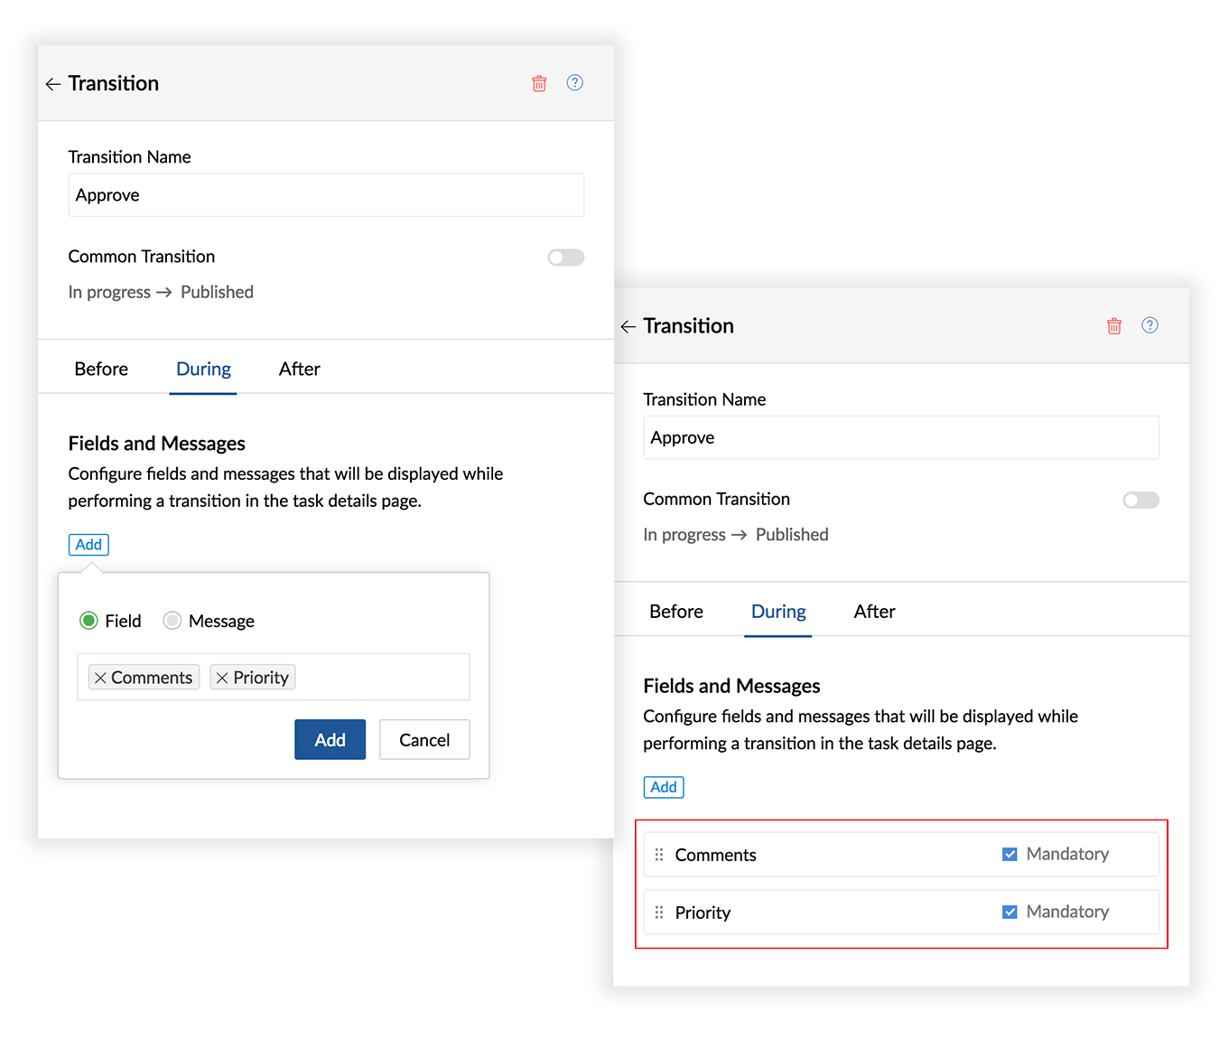1229x1040 pixels.
Task: Uncheck Mandatory checkbox for Comments
Action: tap(1010, 855)
